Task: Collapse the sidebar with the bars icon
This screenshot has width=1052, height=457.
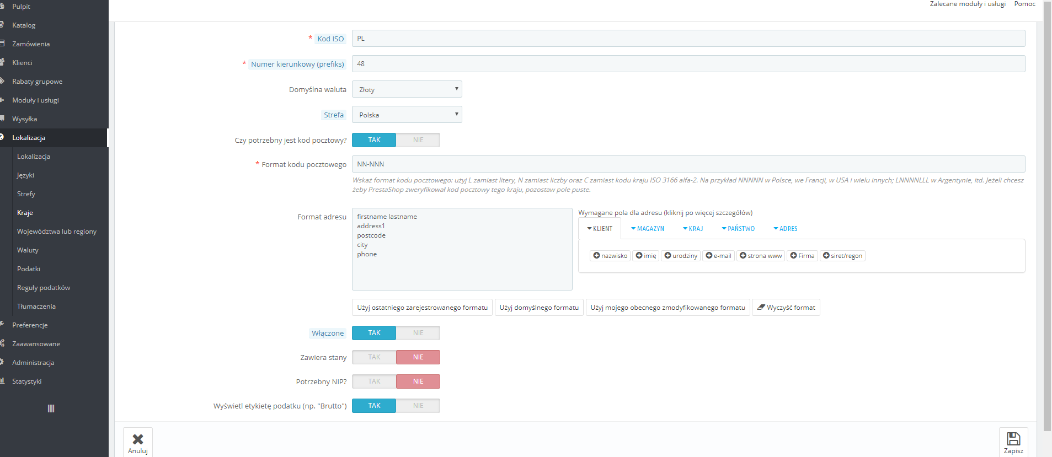Action: [51, 408]
